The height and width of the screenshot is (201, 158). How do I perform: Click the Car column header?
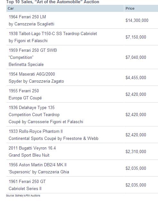(x=65, y=8)
